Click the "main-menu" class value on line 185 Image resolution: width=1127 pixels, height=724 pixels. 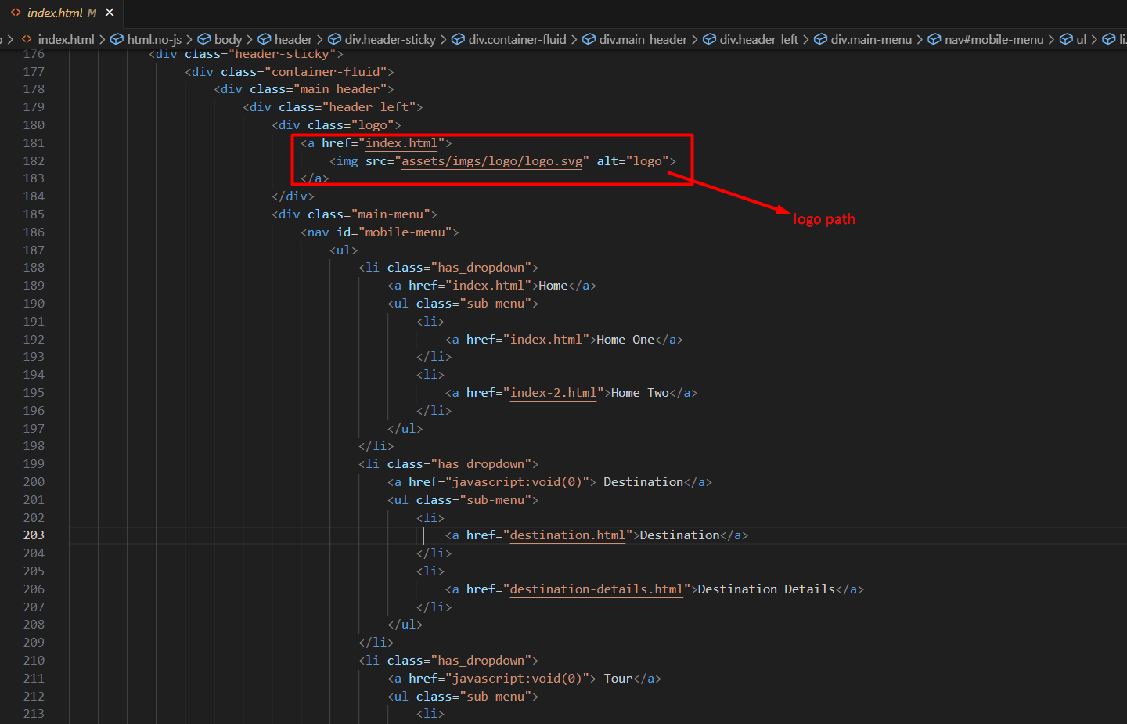[x=391, y=214]
